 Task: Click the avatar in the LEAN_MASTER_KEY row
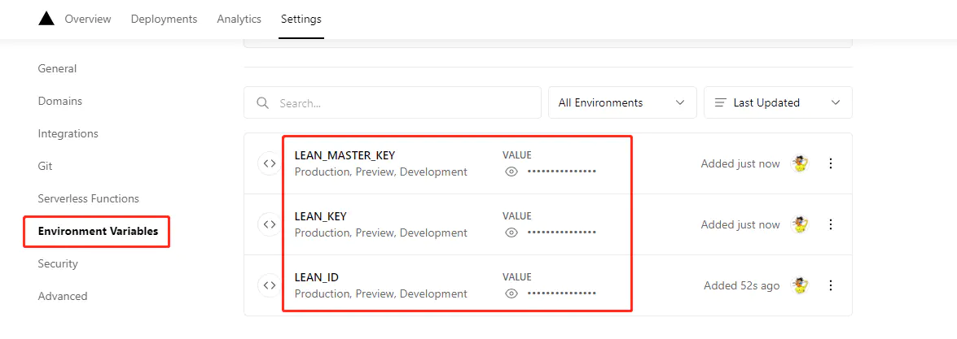click(x=800, y=163)
